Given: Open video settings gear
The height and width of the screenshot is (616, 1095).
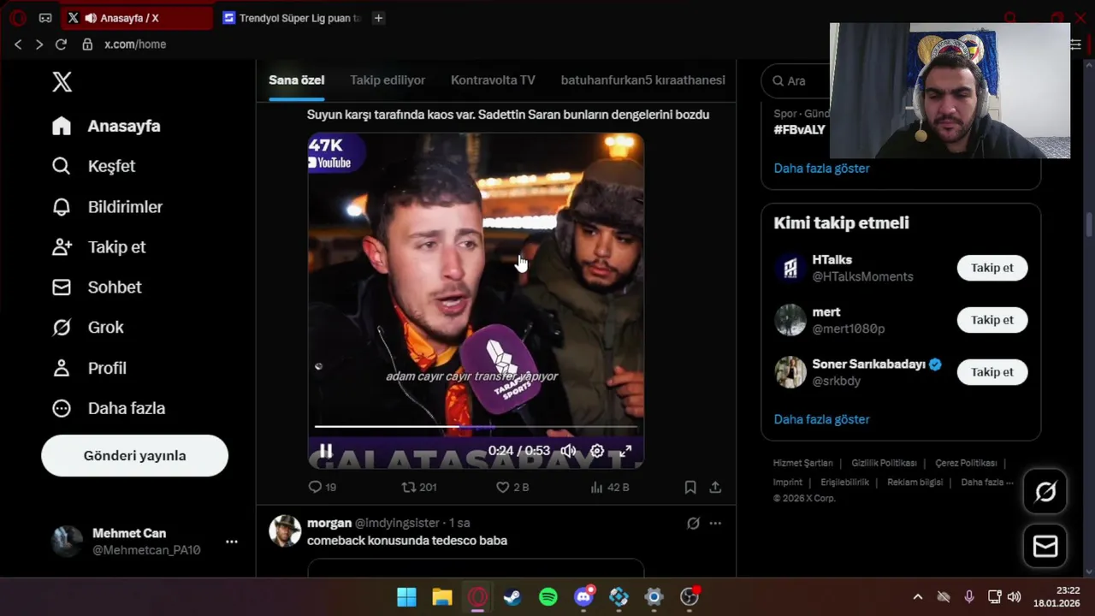Looking at the screenshot, I should pyautogui.click(x=597, y=451).
